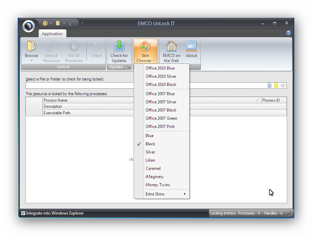Click the window size grip in status bar
This screenshot has width=312, height=236.
point(290,213)
